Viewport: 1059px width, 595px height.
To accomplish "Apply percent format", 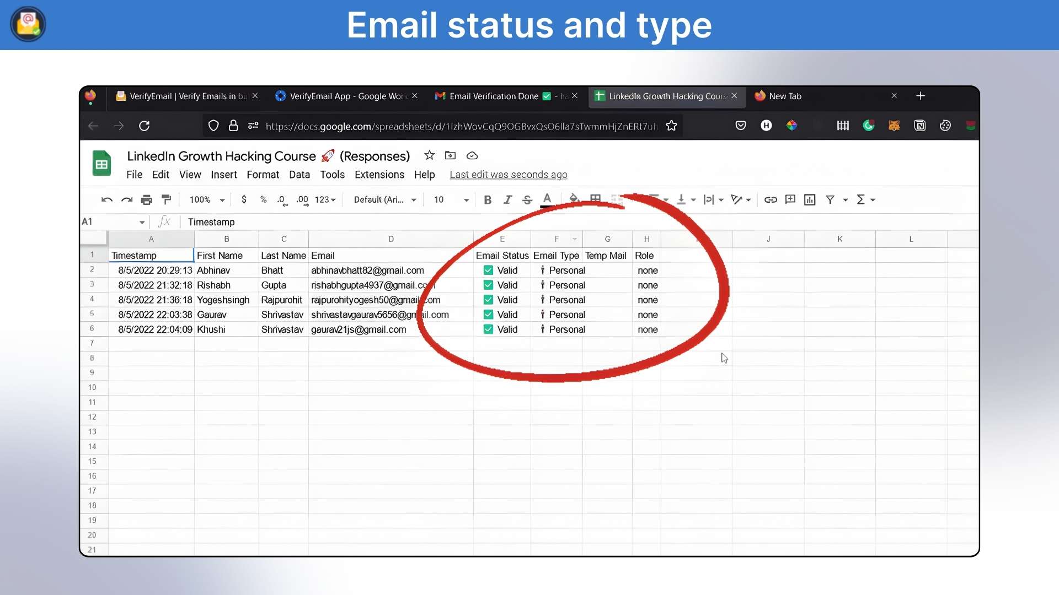I will click(x=264, y=199).
